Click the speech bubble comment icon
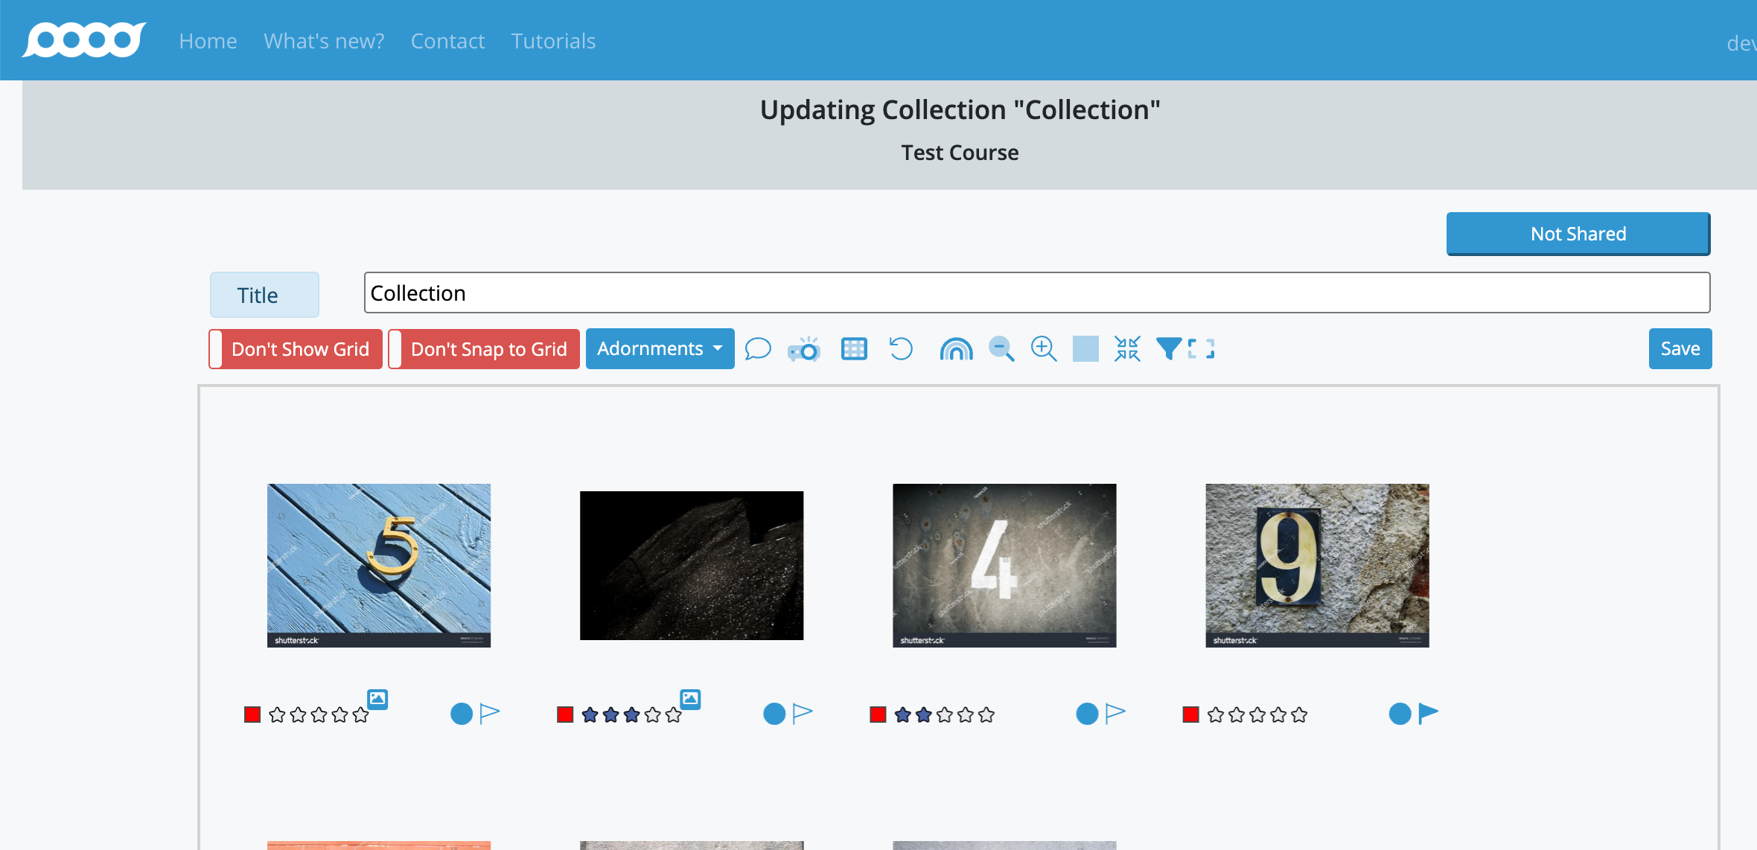Viewport: 1757px width, 850px height. 757,348
